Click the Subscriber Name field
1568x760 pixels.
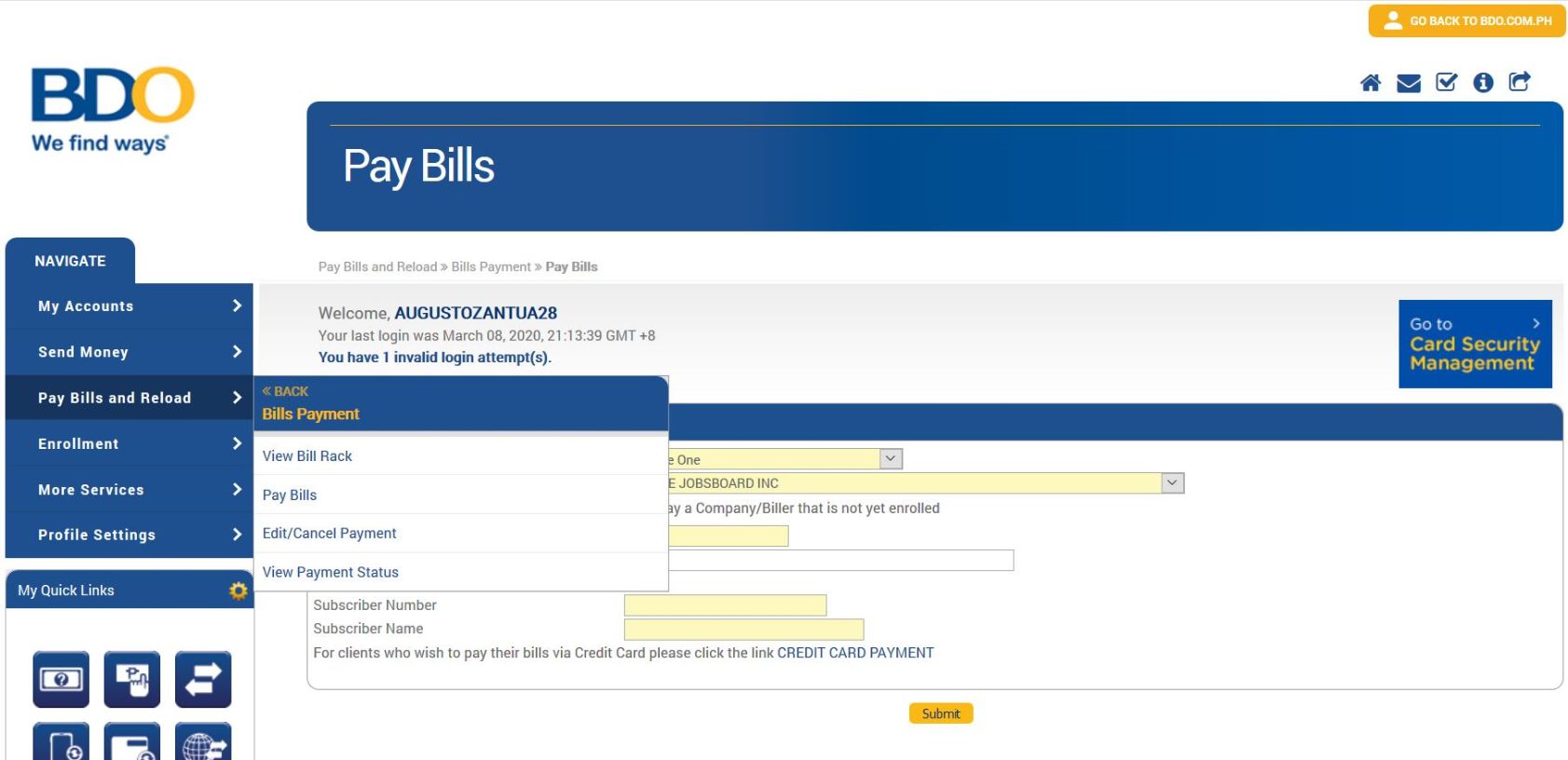(x=743, y=630)
